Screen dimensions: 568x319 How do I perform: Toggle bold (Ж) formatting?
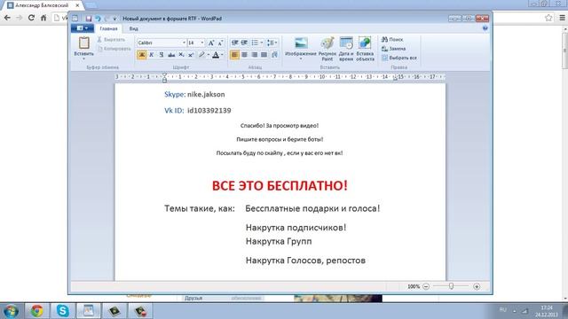142,55
